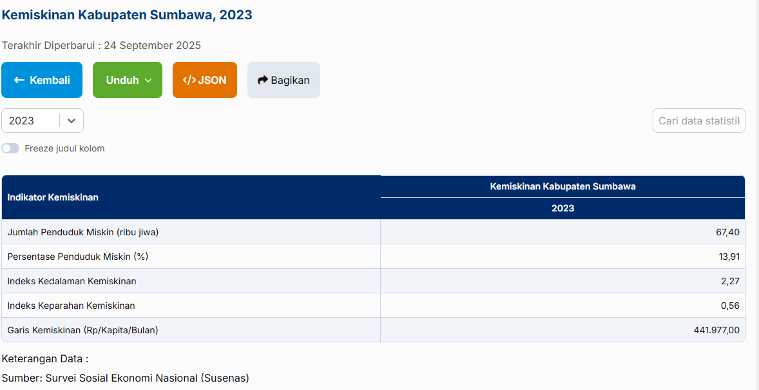Select the Jumlah Penduduk Miskin row label
Screen dimensions: 759x390
click(x=82, y=232)
